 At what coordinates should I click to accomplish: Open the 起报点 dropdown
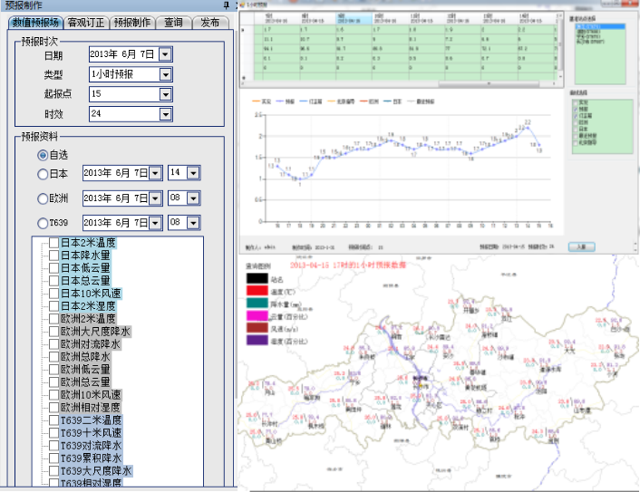tap(165, 94)
